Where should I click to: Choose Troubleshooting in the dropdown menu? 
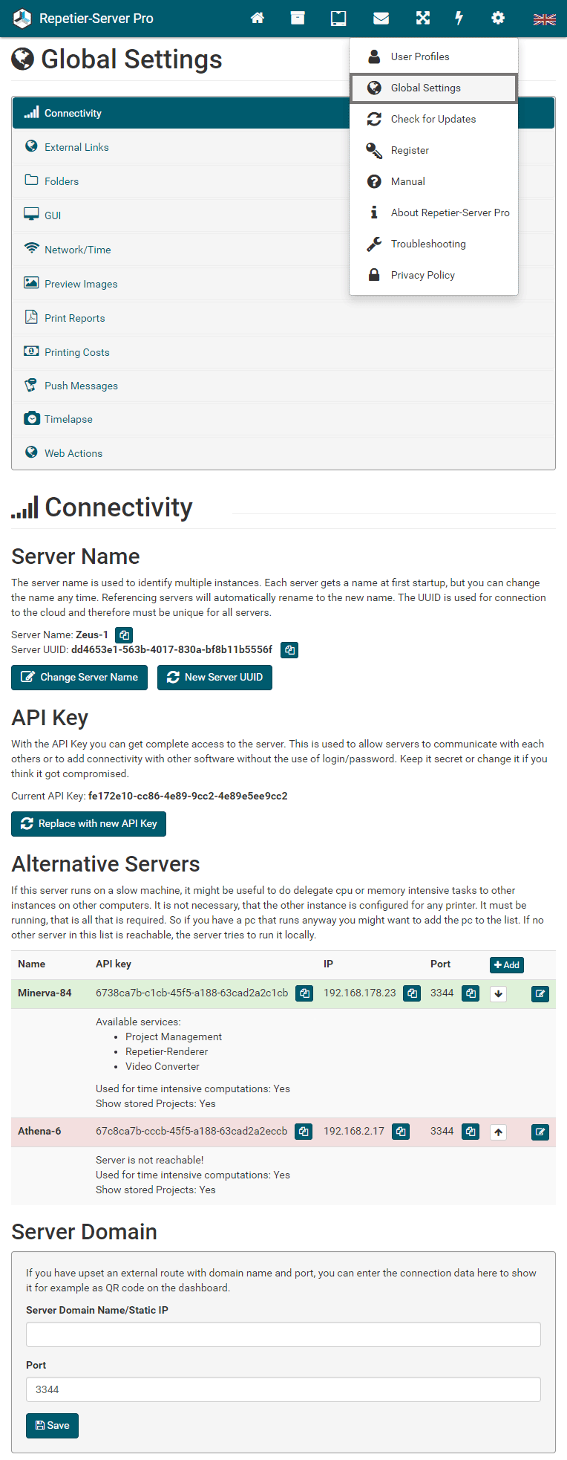click(x=428, y=244)
